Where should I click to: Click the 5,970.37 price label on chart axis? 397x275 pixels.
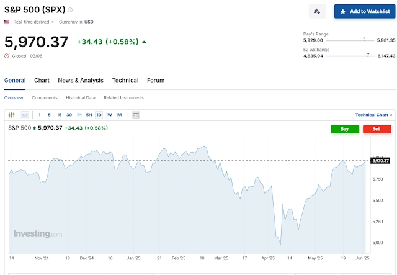coord(380,161)
